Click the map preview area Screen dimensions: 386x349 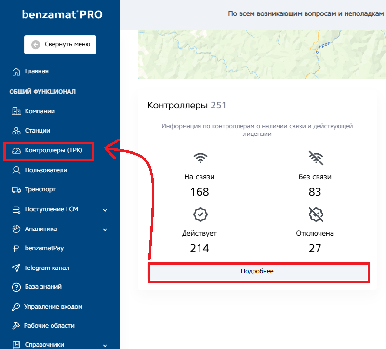262,54
